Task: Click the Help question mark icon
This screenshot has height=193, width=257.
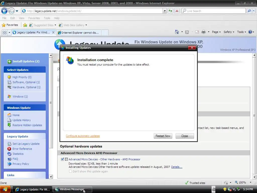Action: (x=250, y=32)
